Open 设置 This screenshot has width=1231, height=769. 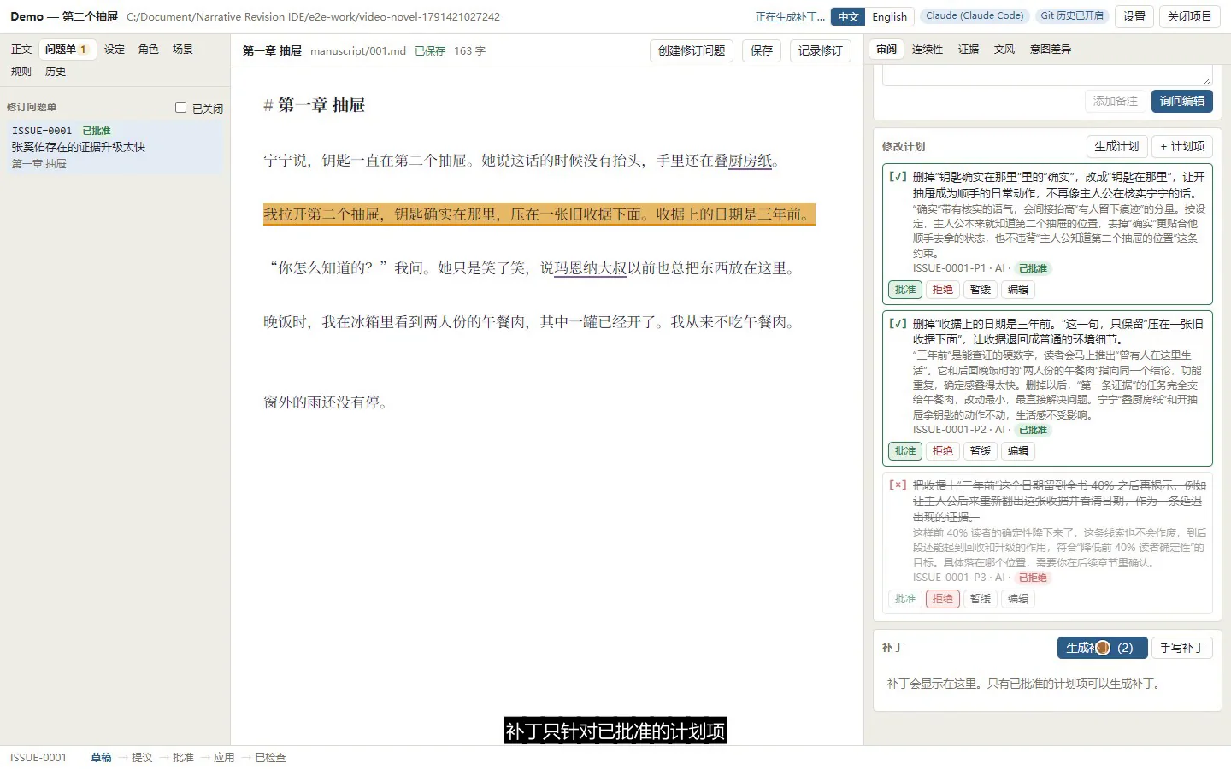[1134, 16]
